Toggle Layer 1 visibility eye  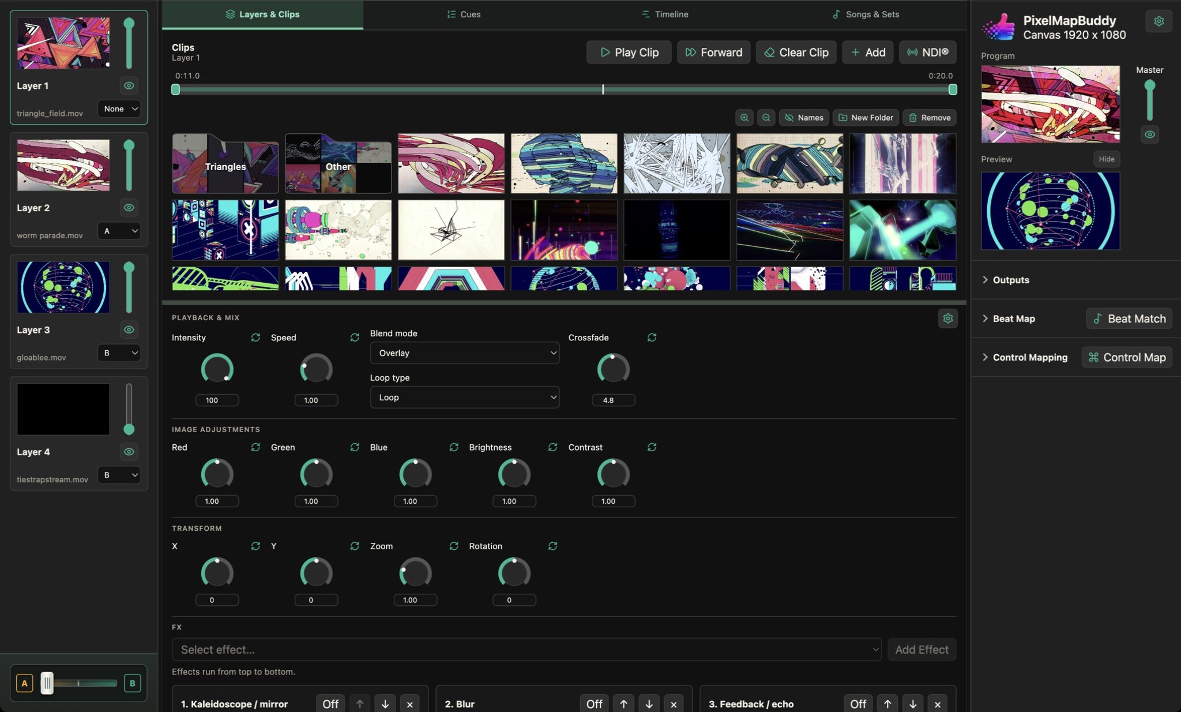(129, 85)
